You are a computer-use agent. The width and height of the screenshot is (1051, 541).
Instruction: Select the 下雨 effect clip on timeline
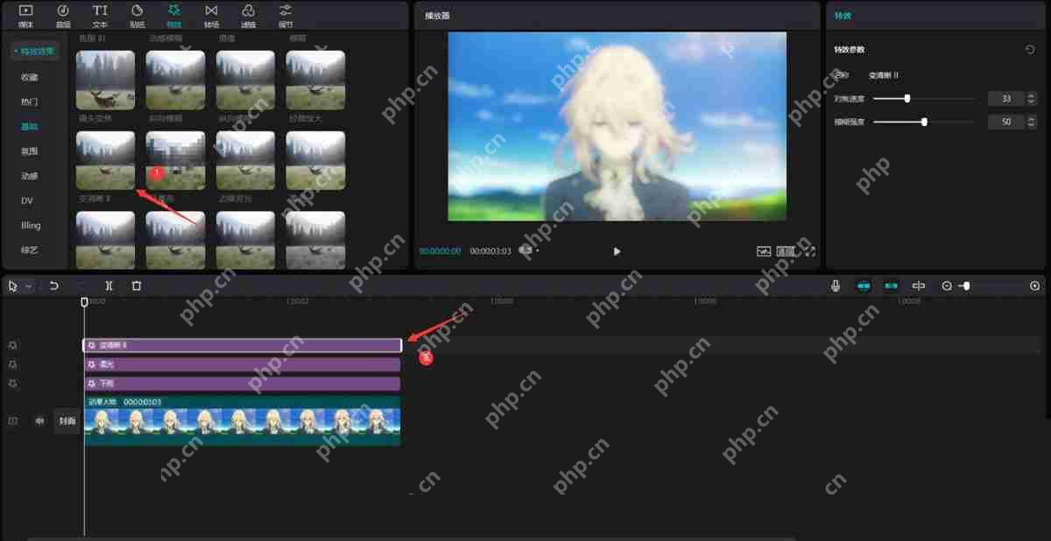pos(242,383)
